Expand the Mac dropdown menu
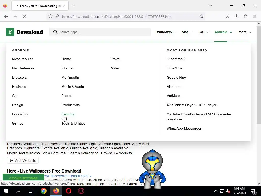The height and width of the screenshot is (196, 261). (x=187, y=32)
